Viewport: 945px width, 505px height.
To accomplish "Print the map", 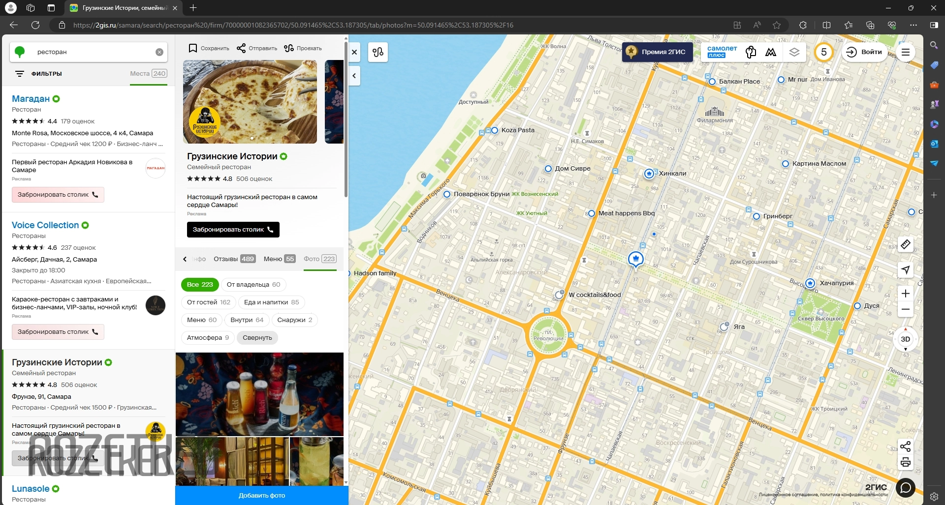I will tap(905, 462).
